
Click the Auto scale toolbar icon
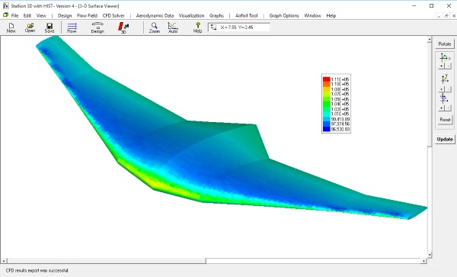173,27
